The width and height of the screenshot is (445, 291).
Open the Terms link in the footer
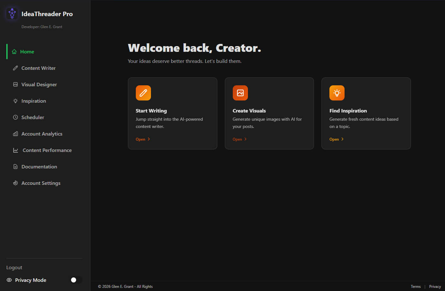pyautogui.click(x=416, y=286)
